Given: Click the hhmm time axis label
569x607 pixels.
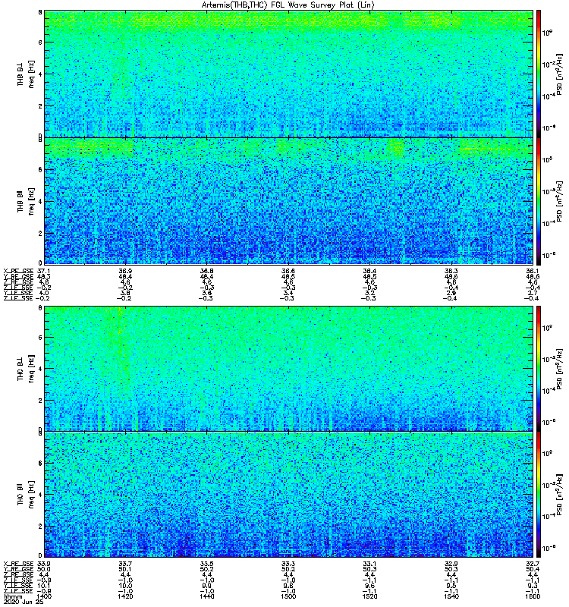Looking at the screenshot, I should pos(11,596).
